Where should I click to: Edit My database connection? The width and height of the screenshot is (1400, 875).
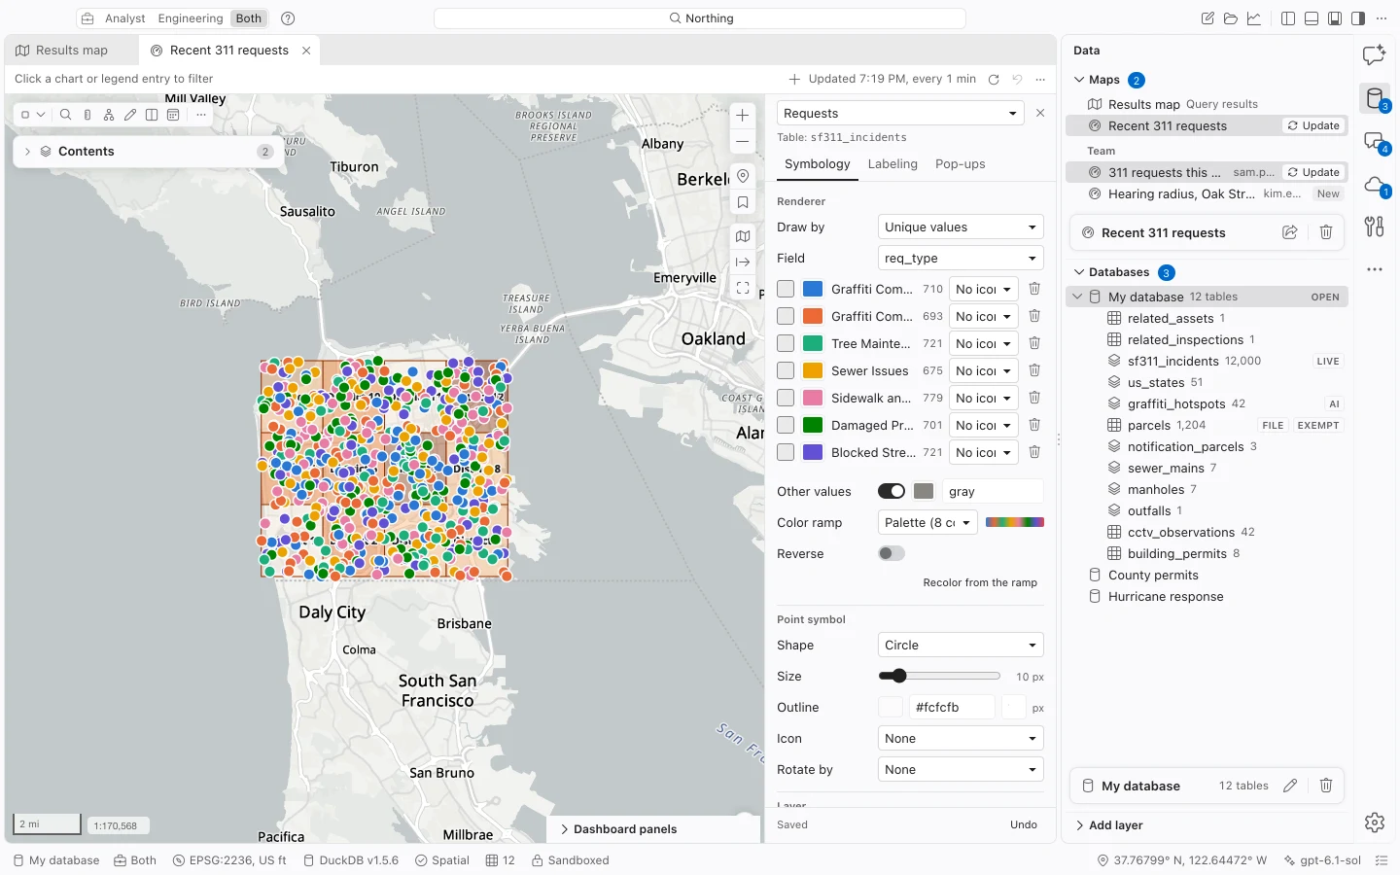pyautogui.click(x=1290, y=786)
